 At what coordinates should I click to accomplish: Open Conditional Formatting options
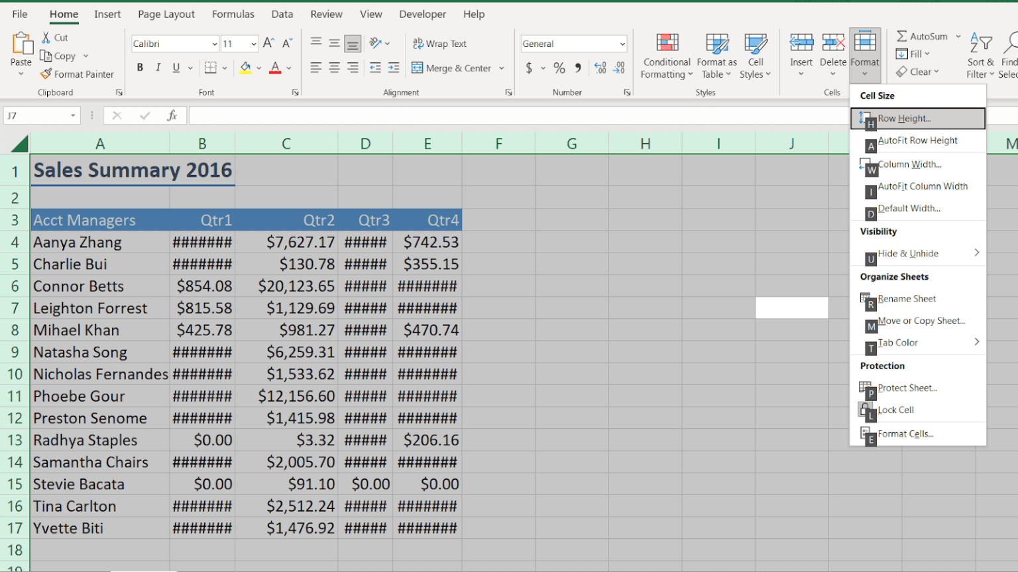[x=666, y=55]
